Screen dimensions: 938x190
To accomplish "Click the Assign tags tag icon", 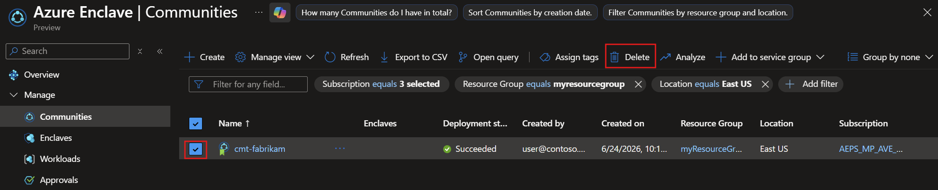I will click(545, 57).
